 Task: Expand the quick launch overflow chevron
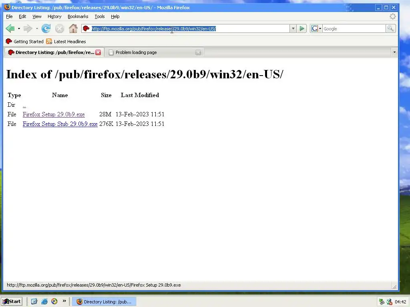(x=64, y=301)
